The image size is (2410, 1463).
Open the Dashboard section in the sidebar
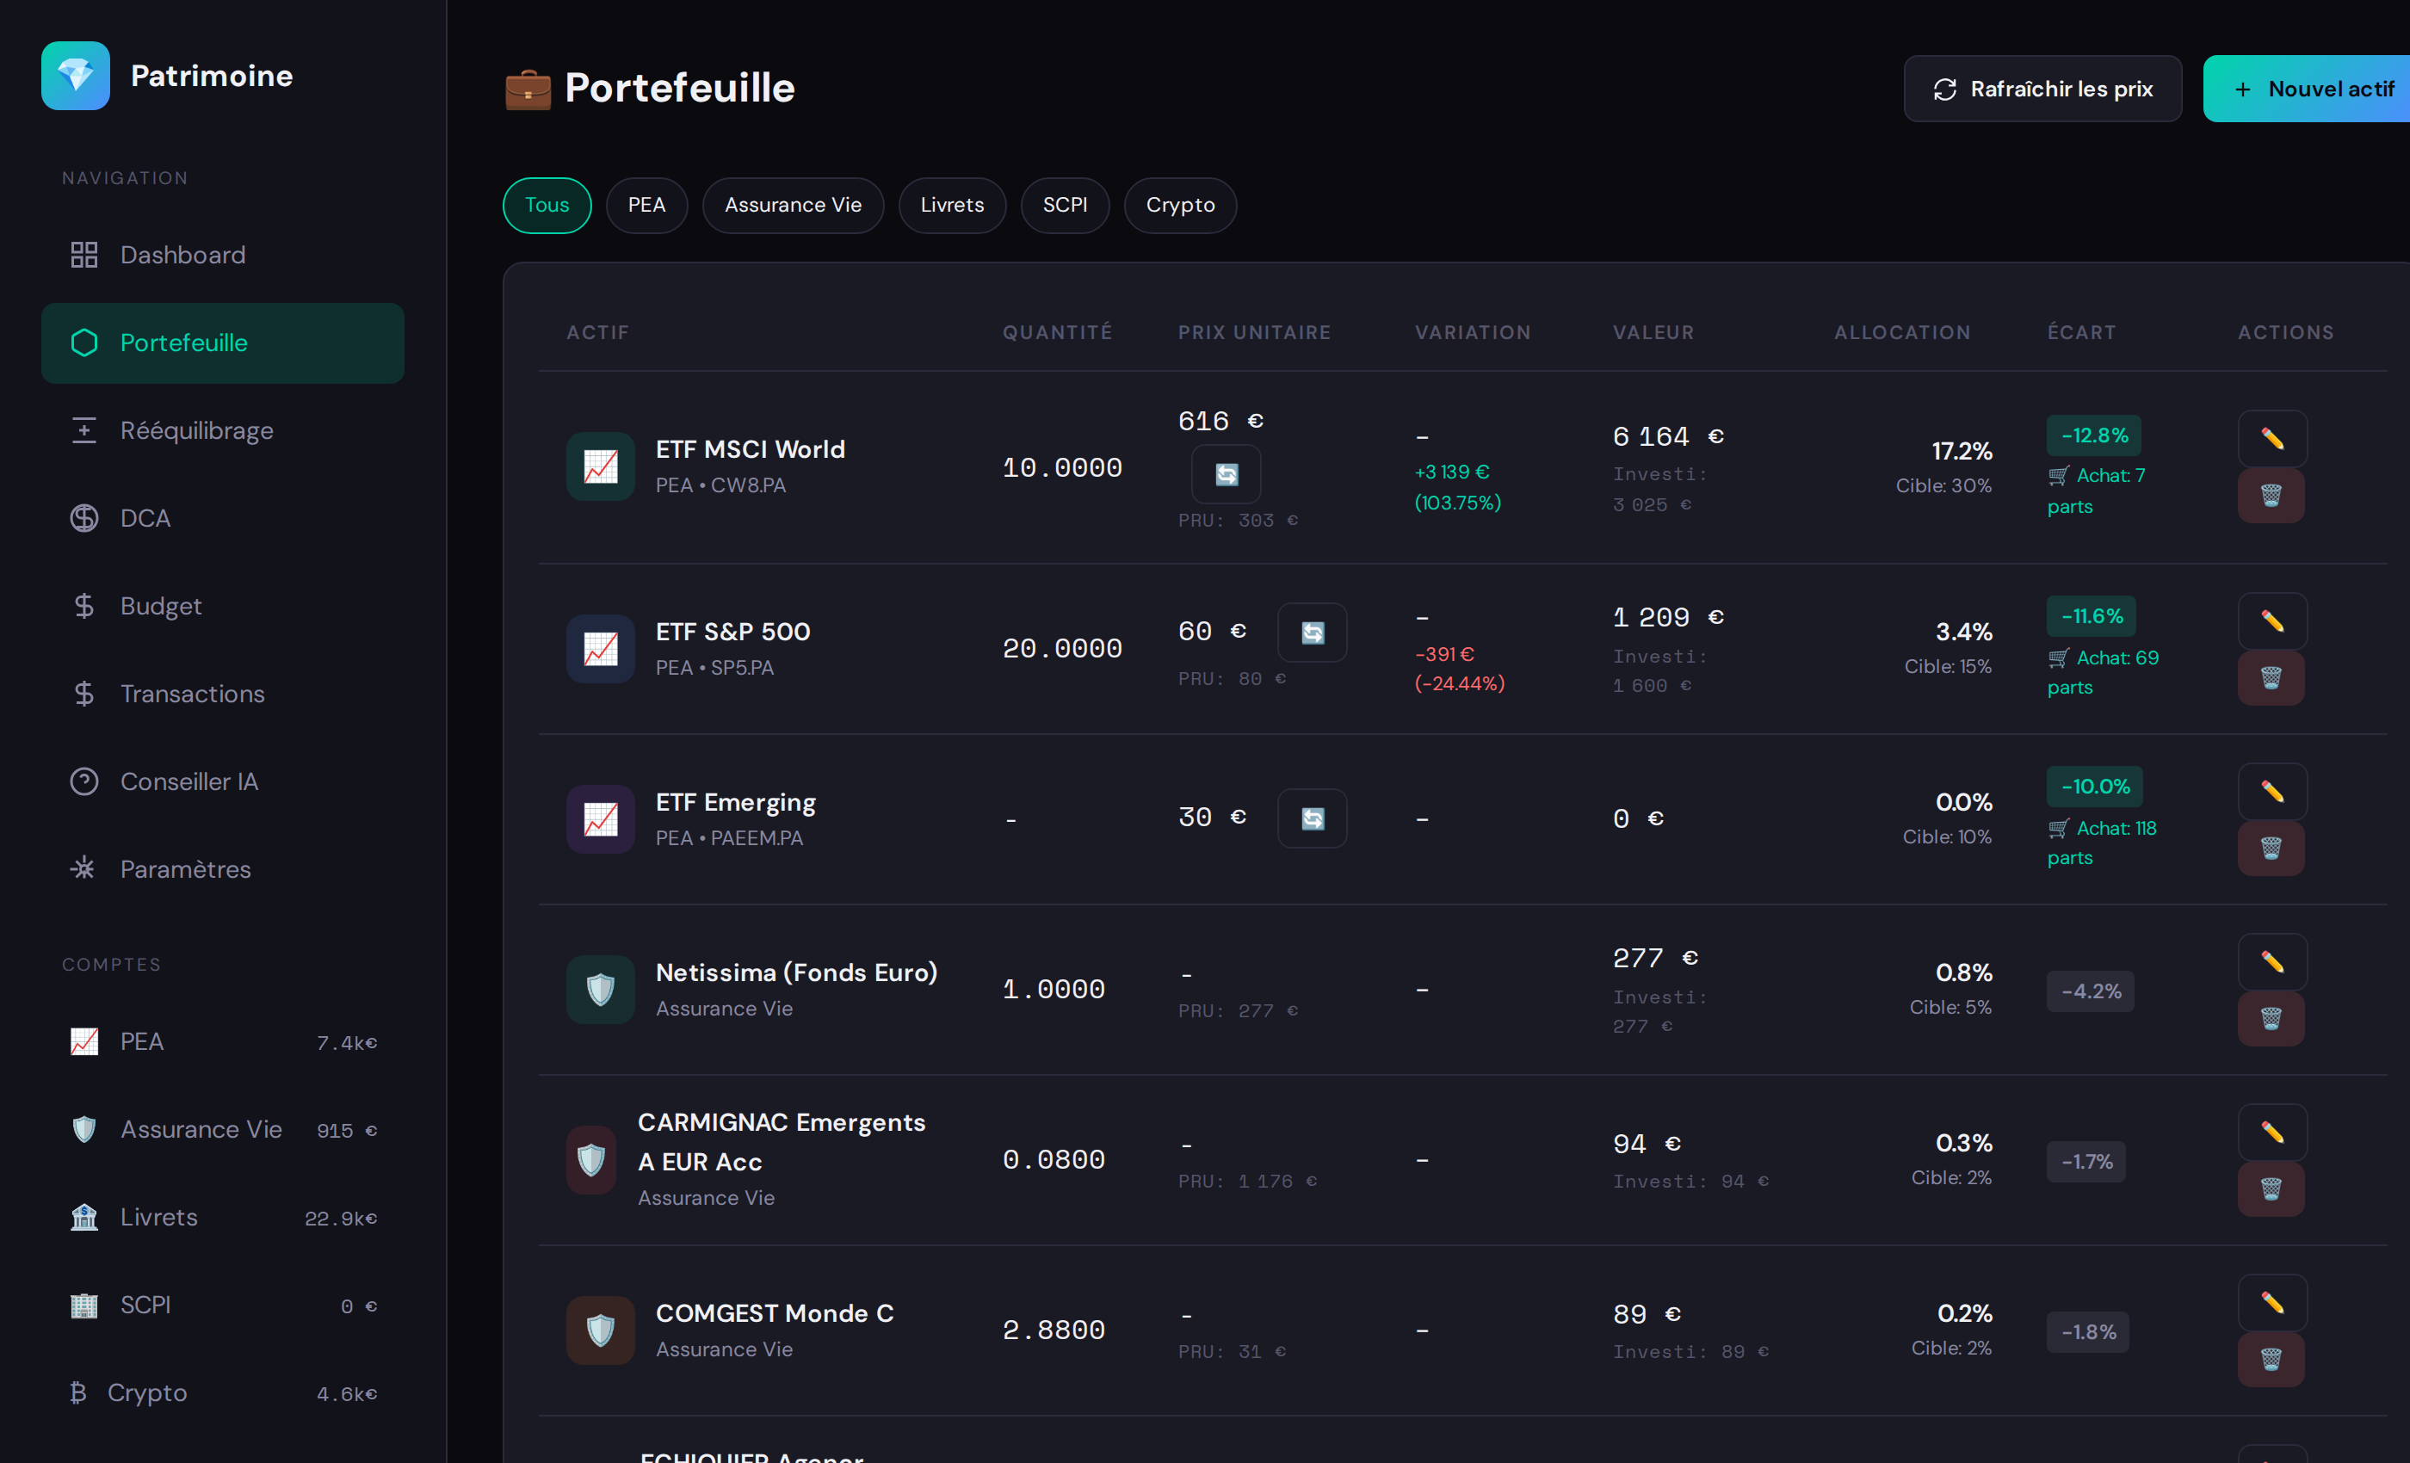(182, 254)
